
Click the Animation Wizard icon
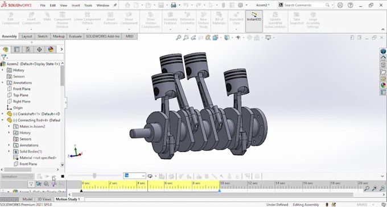click(171, 176)
